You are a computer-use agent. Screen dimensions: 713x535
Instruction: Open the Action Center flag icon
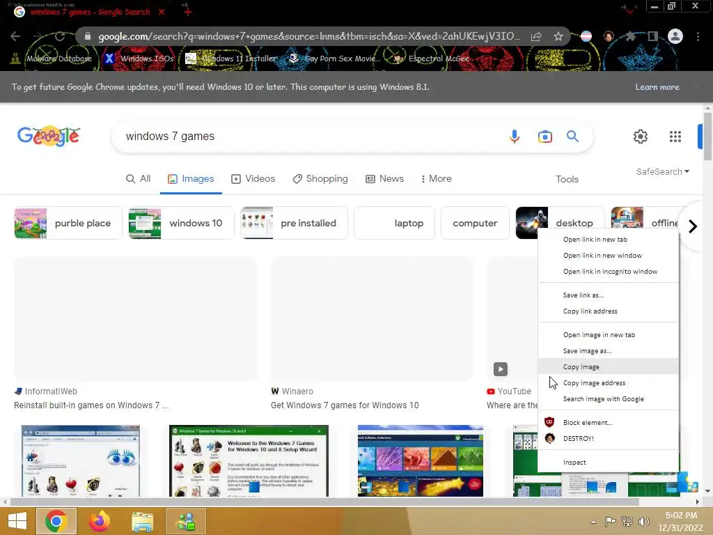tap(610, 522)
